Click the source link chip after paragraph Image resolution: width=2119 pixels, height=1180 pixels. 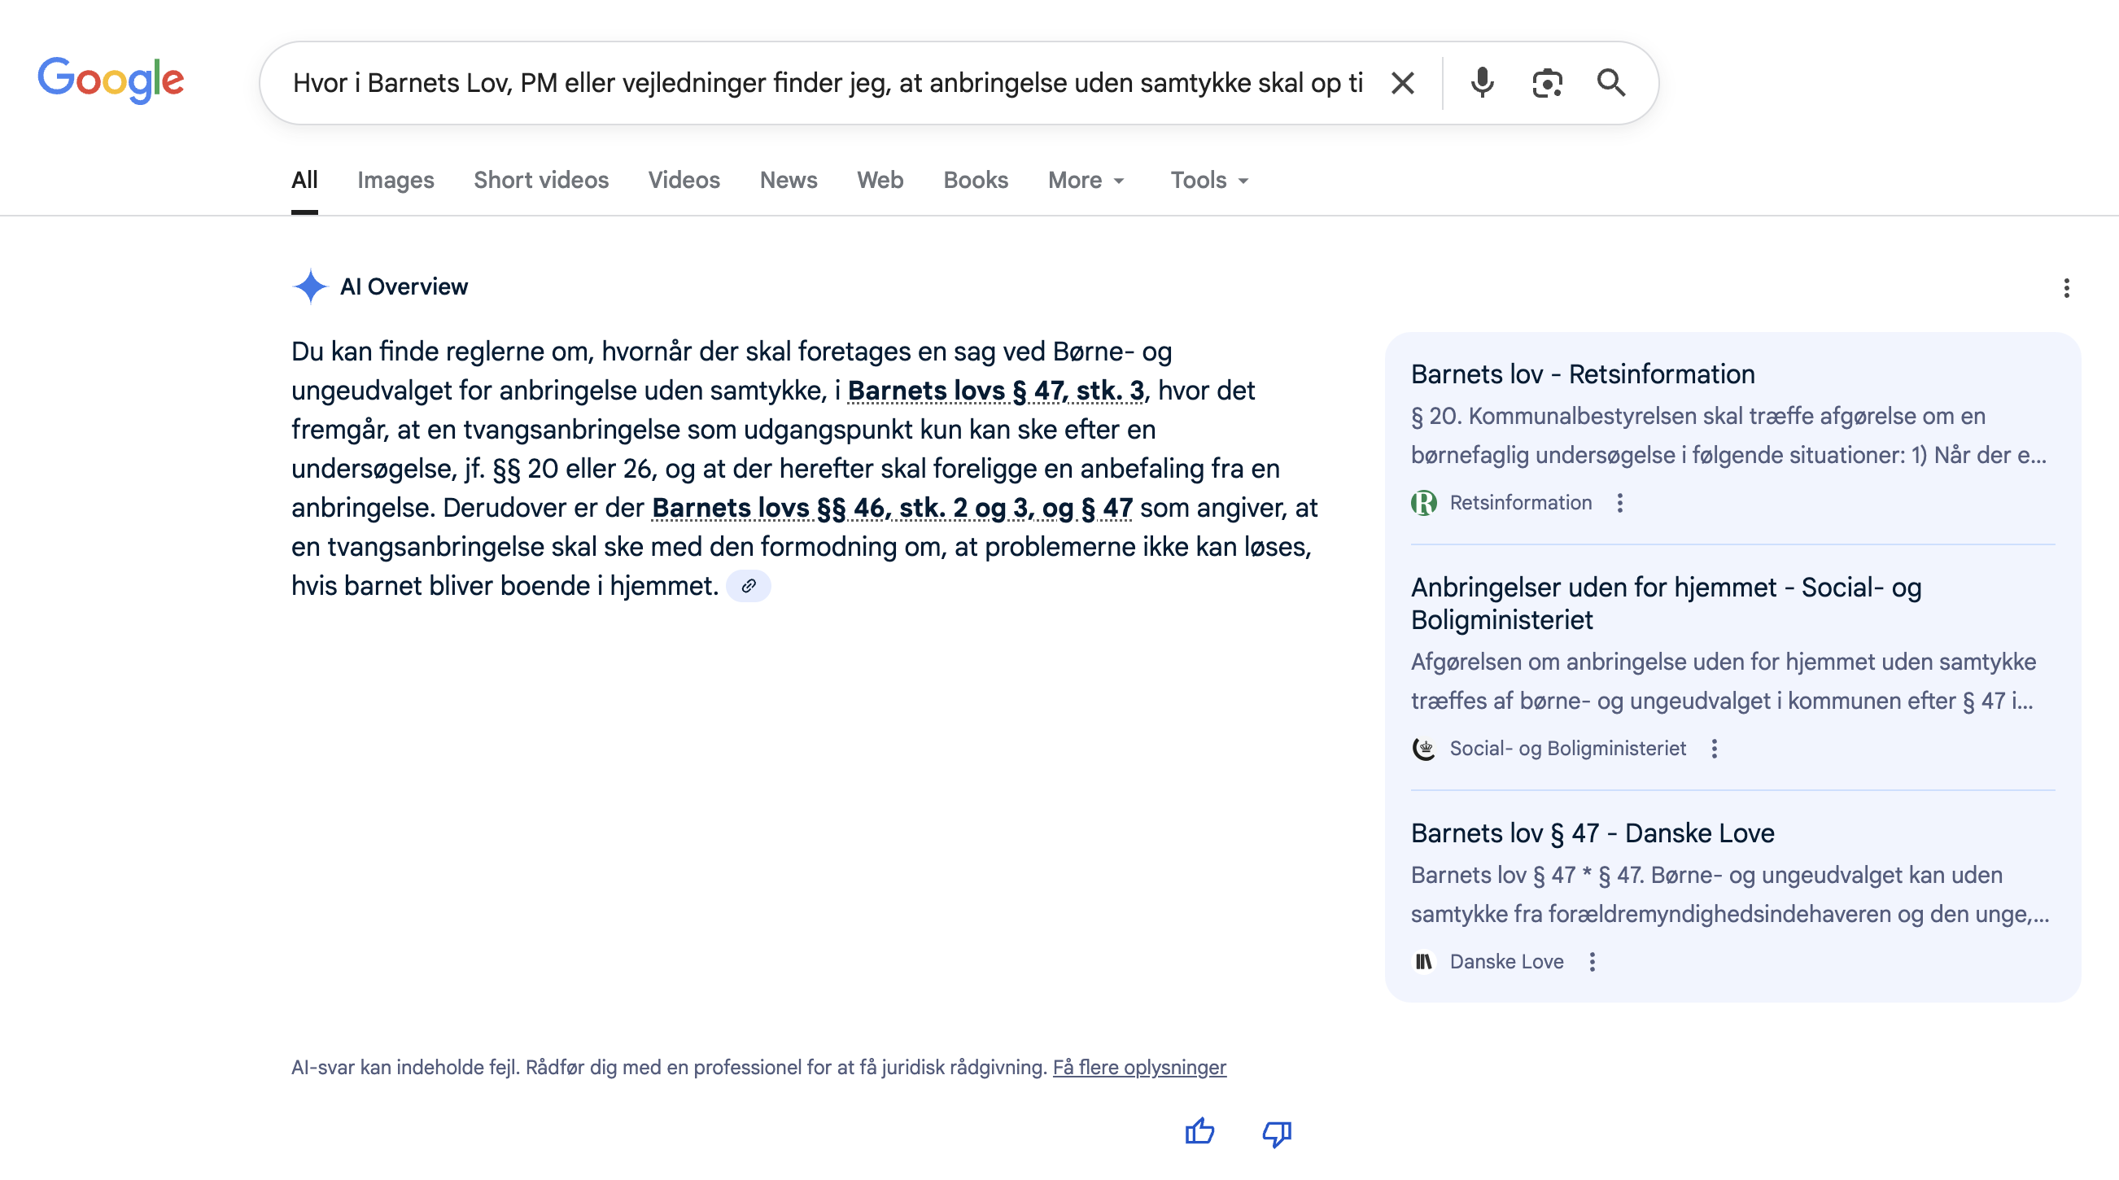(x=748, y=587)
